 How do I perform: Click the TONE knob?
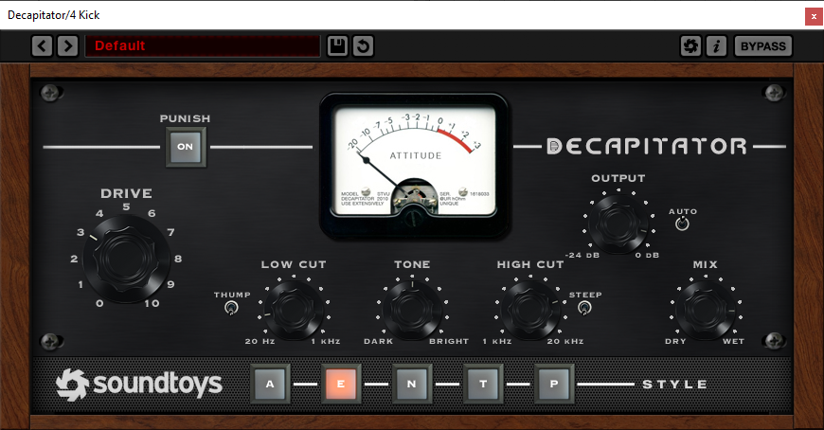point(413,310)
